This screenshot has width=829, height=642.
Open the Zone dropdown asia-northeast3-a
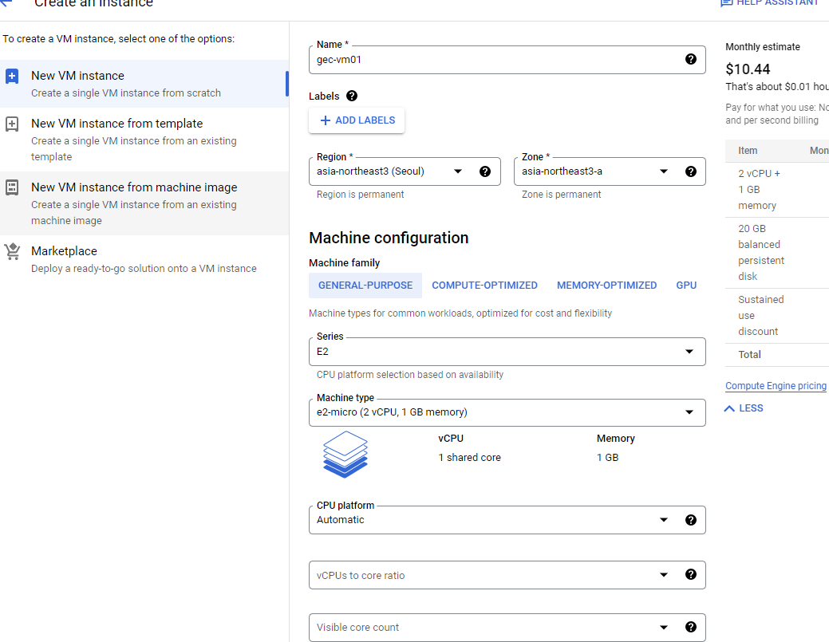point(610,171)
